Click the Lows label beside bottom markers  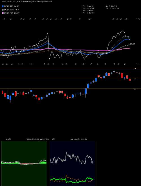(139, 64)
